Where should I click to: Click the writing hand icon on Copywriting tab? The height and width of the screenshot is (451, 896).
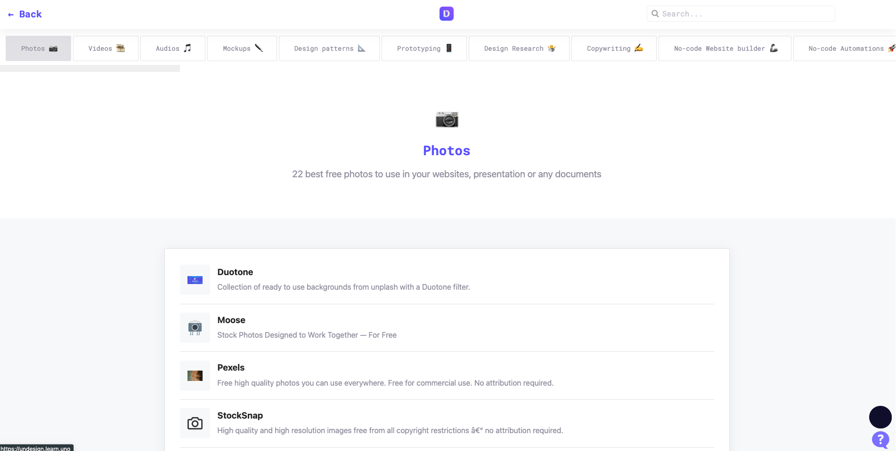[639, 48]
